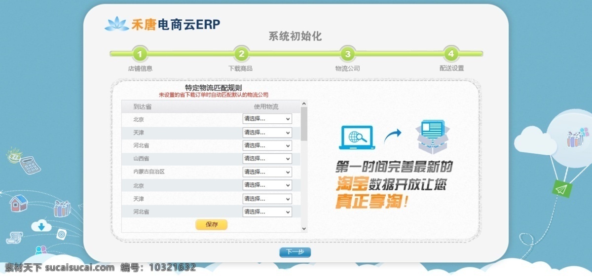Click the scrollbar thumb of the province list

(x=304, y=124)
